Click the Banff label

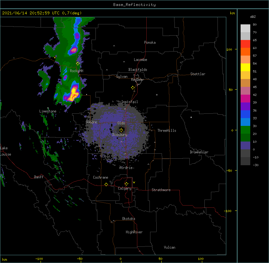[x=39, y=177]
